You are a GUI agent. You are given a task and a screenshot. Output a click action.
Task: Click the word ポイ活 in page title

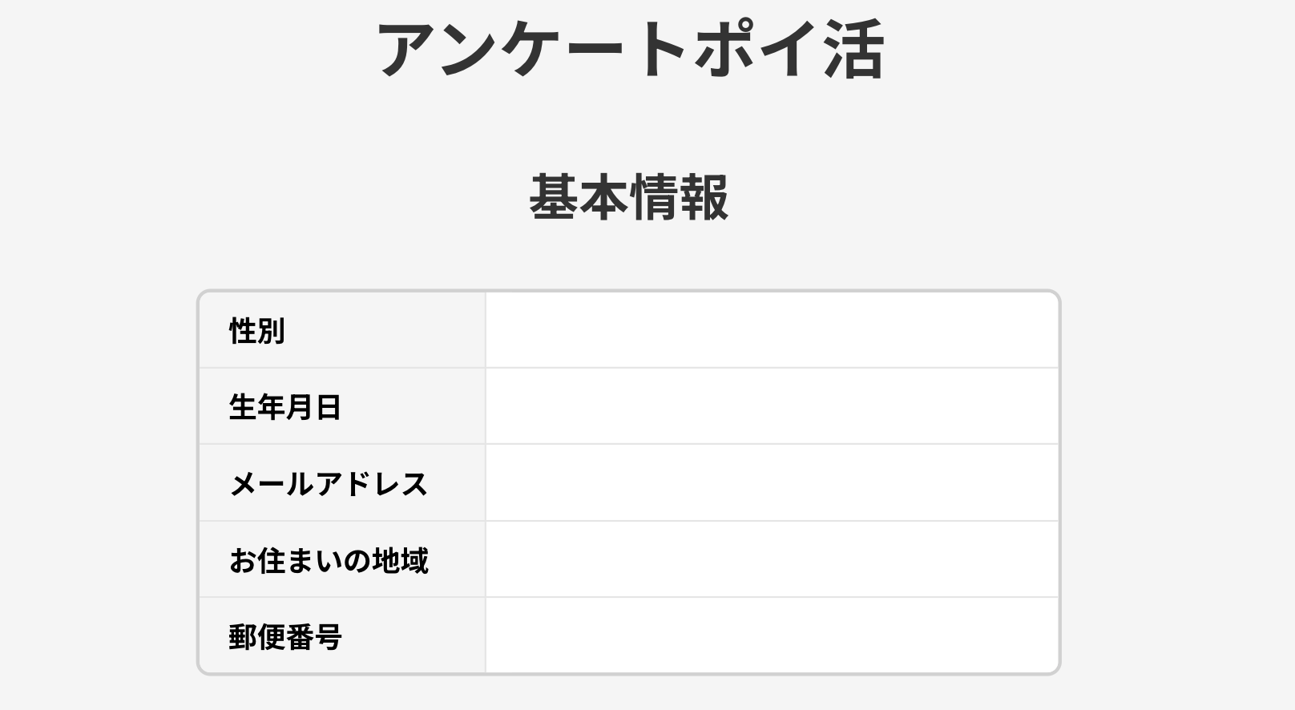coord(789,50)
